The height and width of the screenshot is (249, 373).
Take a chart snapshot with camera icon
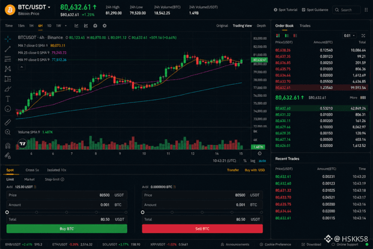pos(95,26)
